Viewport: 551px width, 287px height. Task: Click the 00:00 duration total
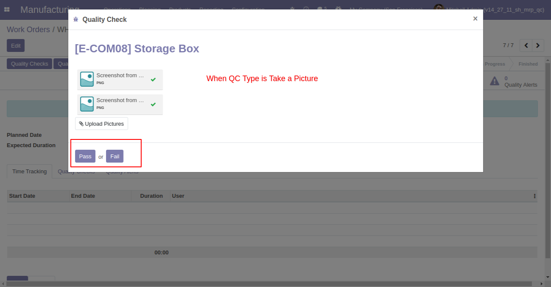coord(161,253)
